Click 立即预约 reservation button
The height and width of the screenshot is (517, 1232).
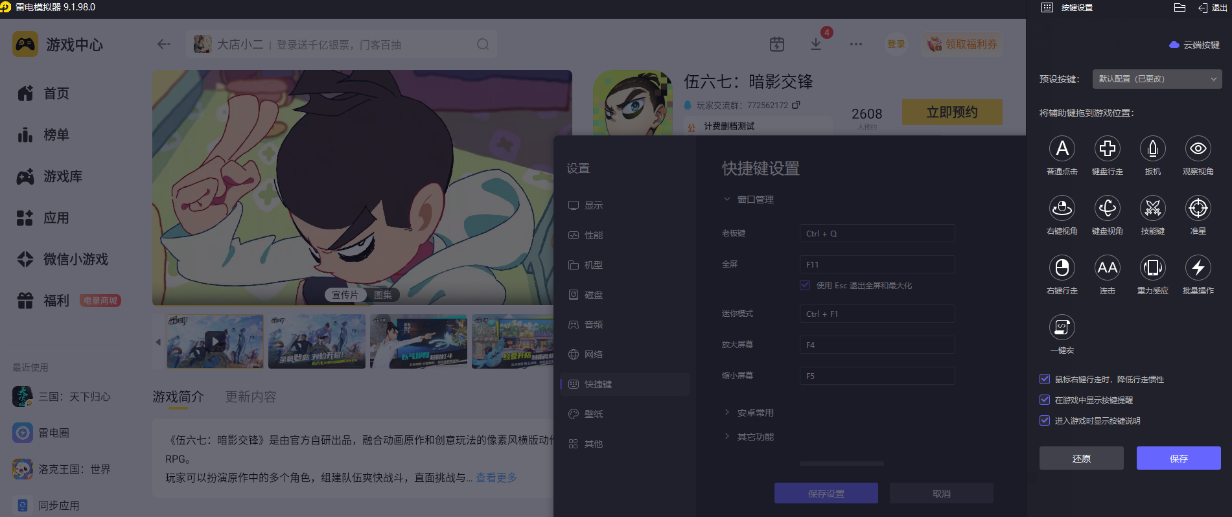952,112
